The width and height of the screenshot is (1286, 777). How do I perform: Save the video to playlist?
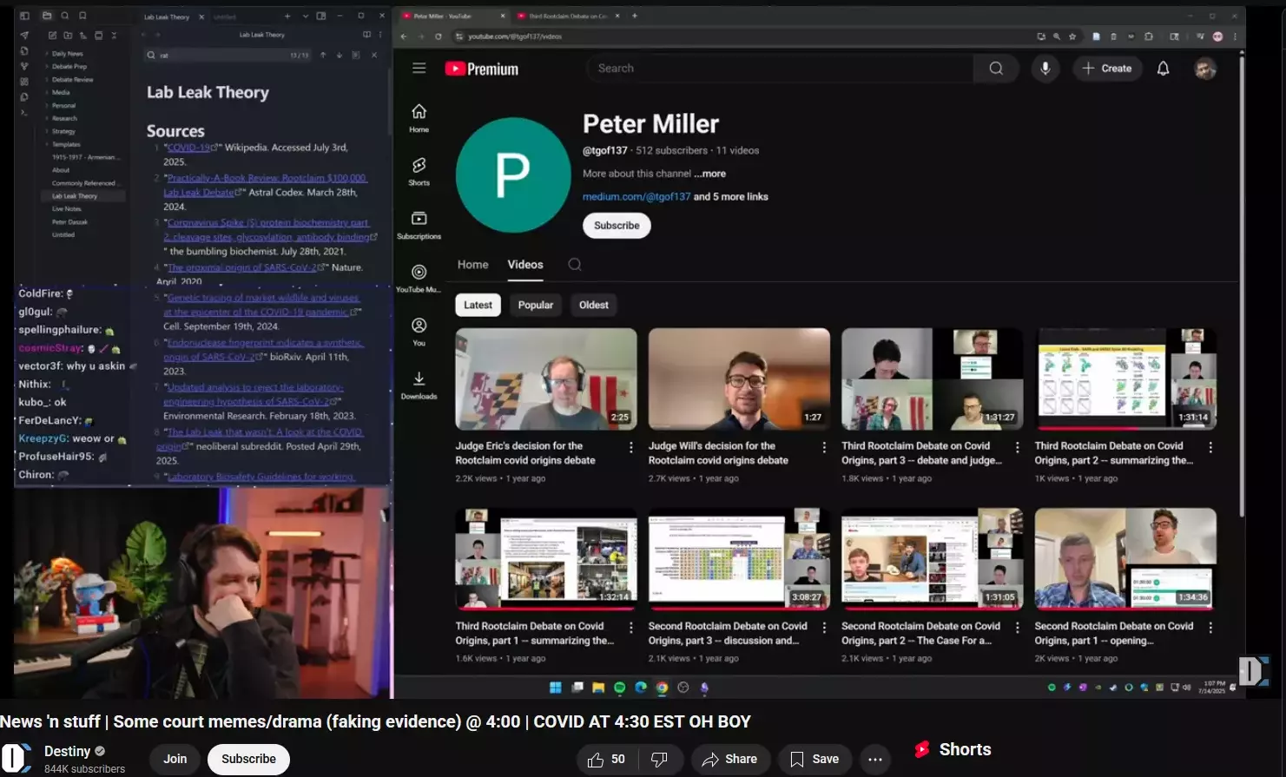(814, 760)
